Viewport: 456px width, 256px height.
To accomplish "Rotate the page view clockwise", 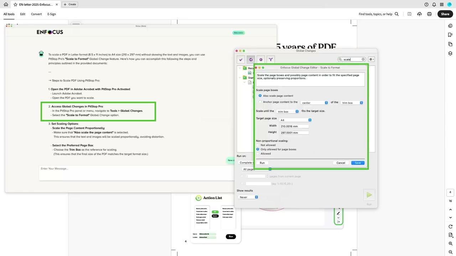I will coord(450,226).
